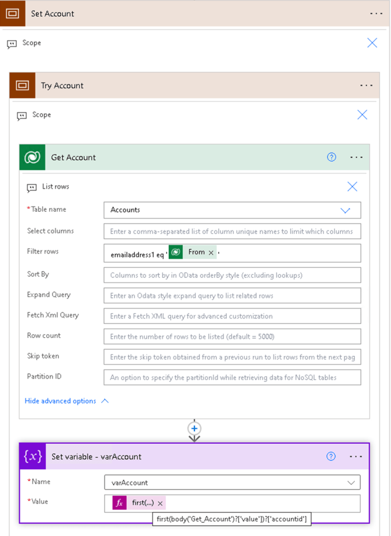391x536 pixels.
Task: Open the Set Account scope ellipsis menu
Action: (376, 14)
